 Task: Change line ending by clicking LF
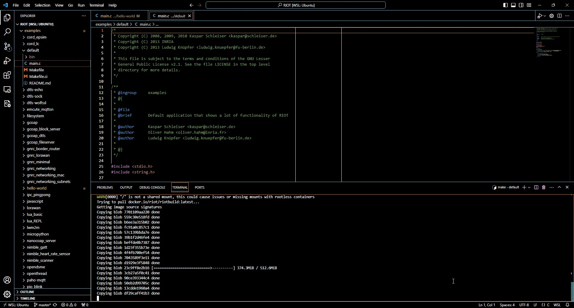[x=535, y=305]
